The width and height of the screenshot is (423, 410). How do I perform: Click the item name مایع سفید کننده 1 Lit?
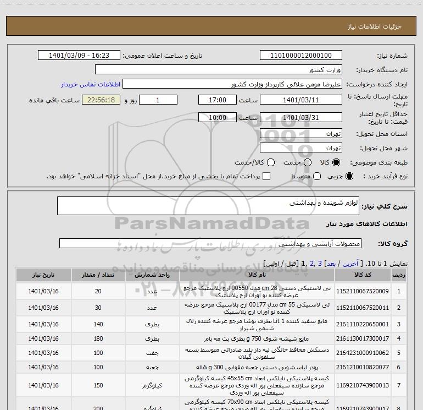[257, 324]
